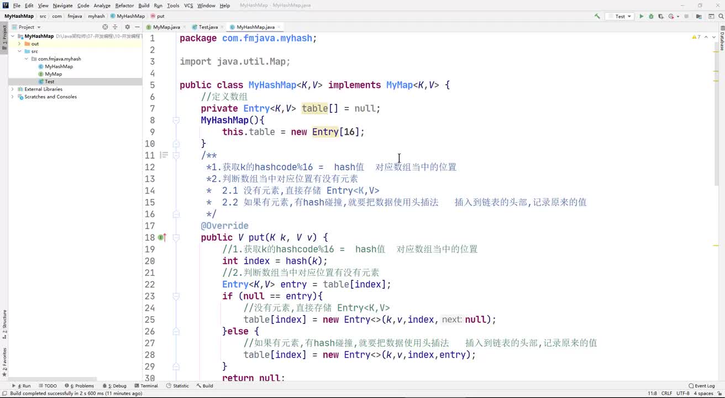The image size is (725, 398).
Task: Open the Terminal tool window
Action: point(146,386)
